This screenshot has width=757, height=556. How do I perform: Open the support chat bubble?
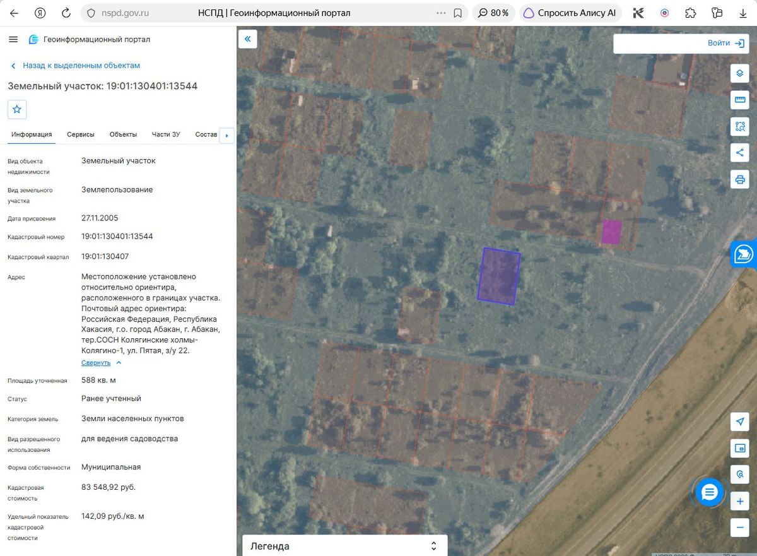pos(709,492)
